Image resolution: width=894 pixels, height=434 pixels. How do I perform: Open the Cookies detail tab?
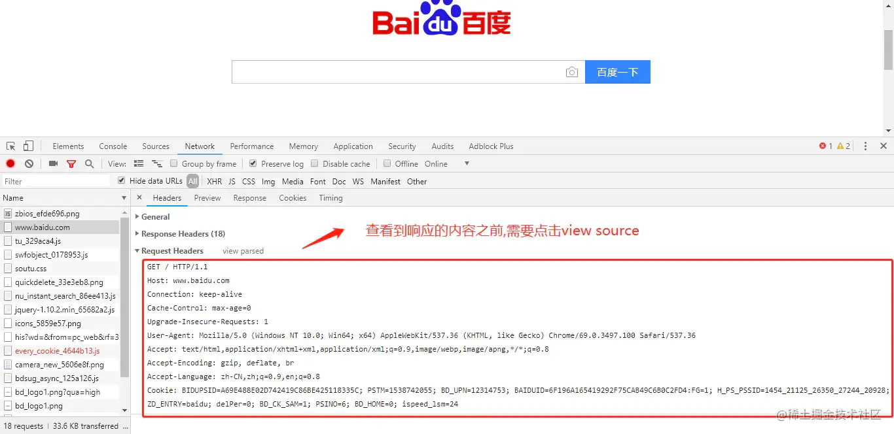click(293, 197)
